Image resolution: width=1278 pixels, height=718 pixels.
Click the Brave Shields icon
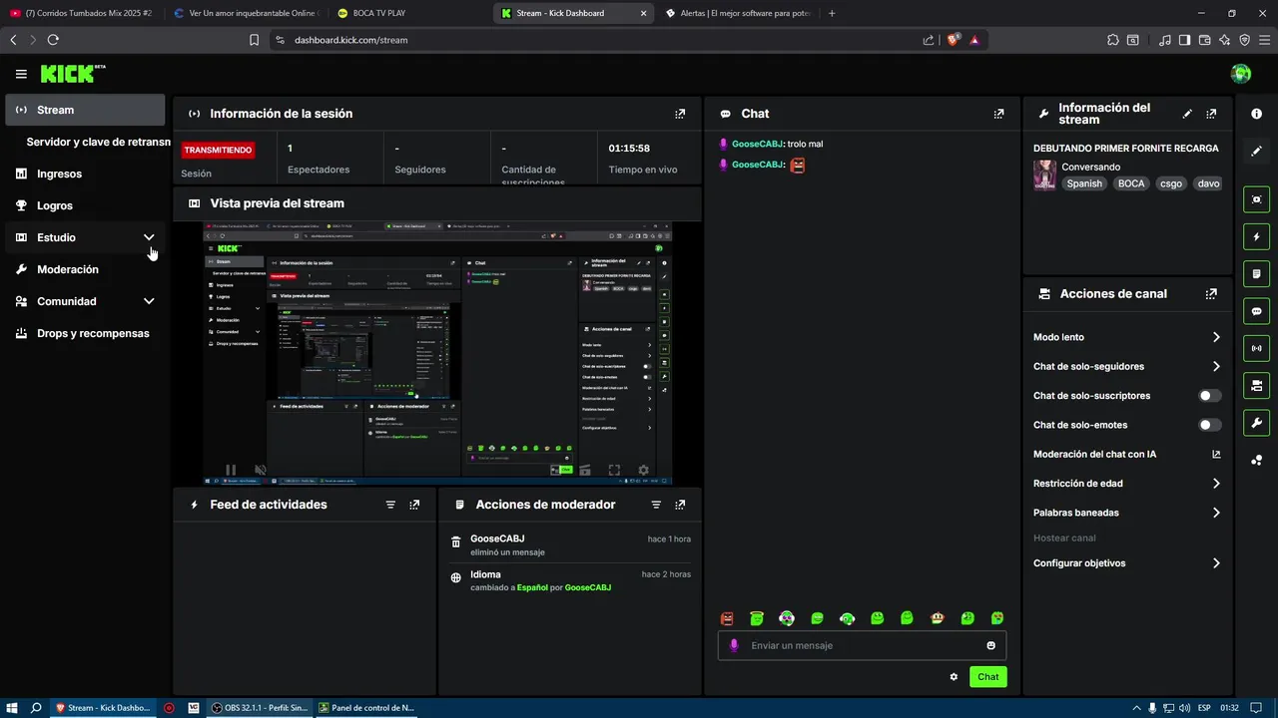tap(953, 40)
